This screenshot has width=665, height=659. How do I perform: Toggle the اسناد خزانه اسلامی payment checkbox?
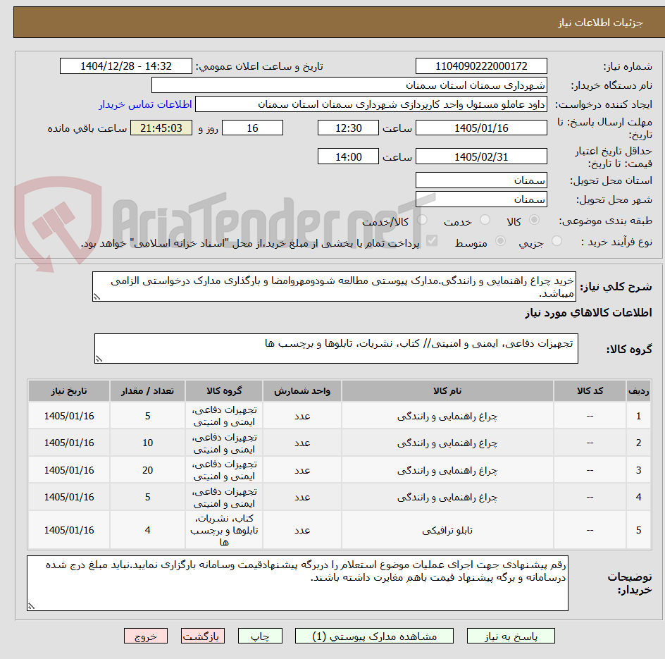coord(432,241)
